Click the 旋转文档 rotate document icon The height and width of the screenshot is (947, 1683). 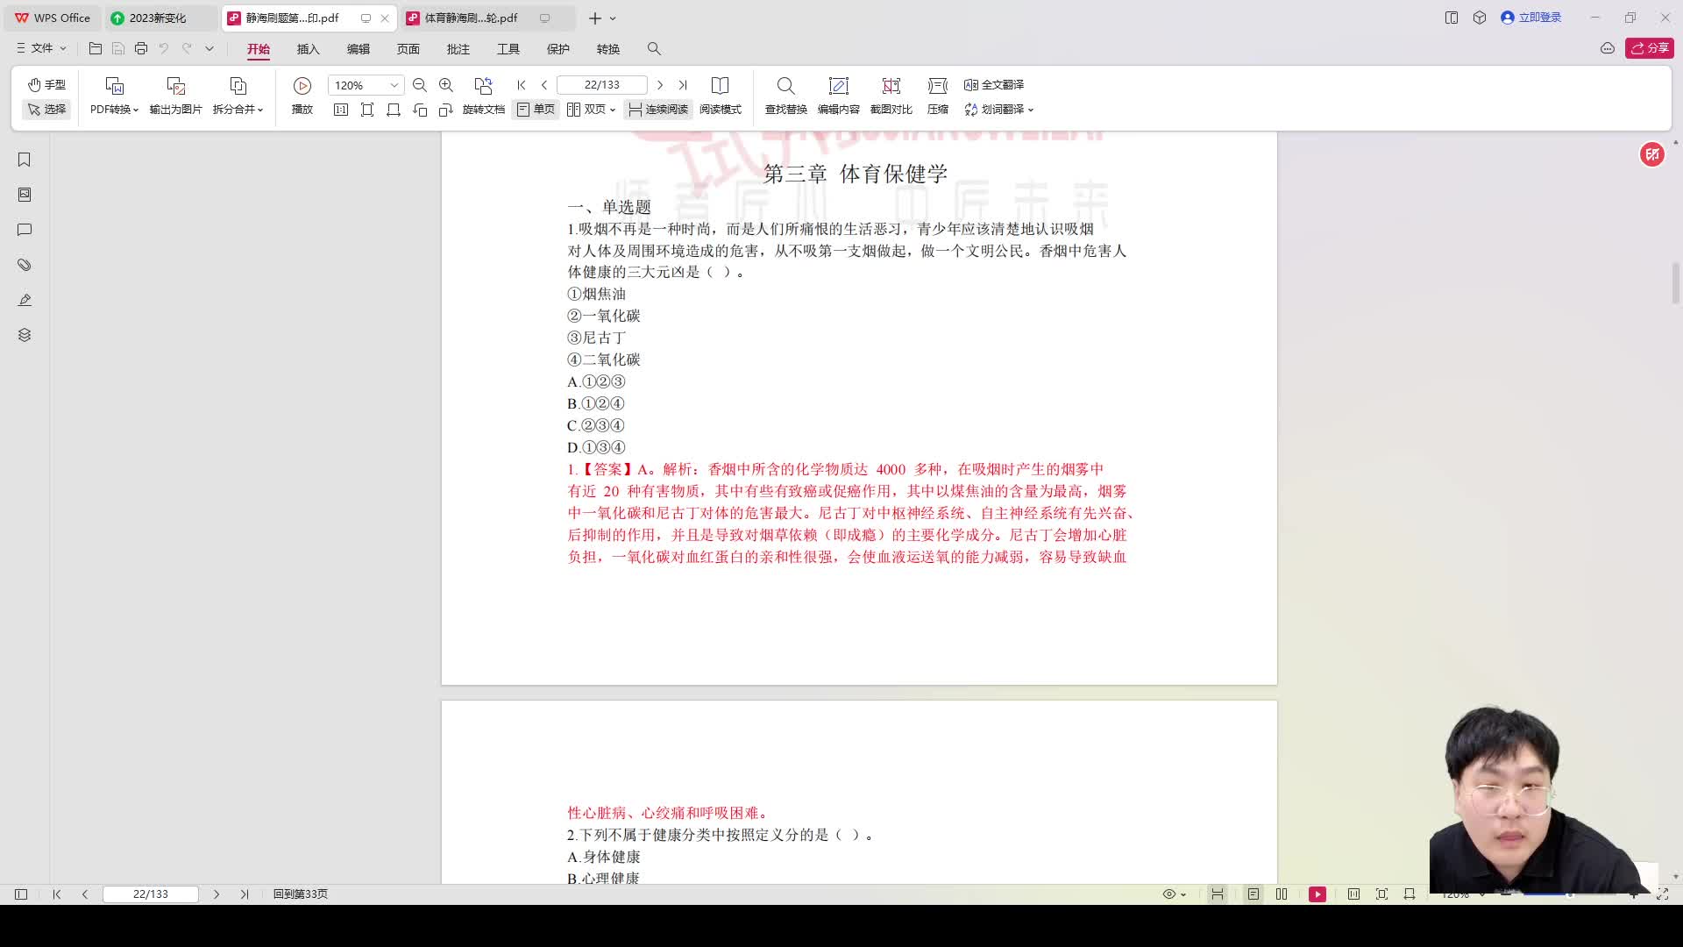click(x=483, y=110)
